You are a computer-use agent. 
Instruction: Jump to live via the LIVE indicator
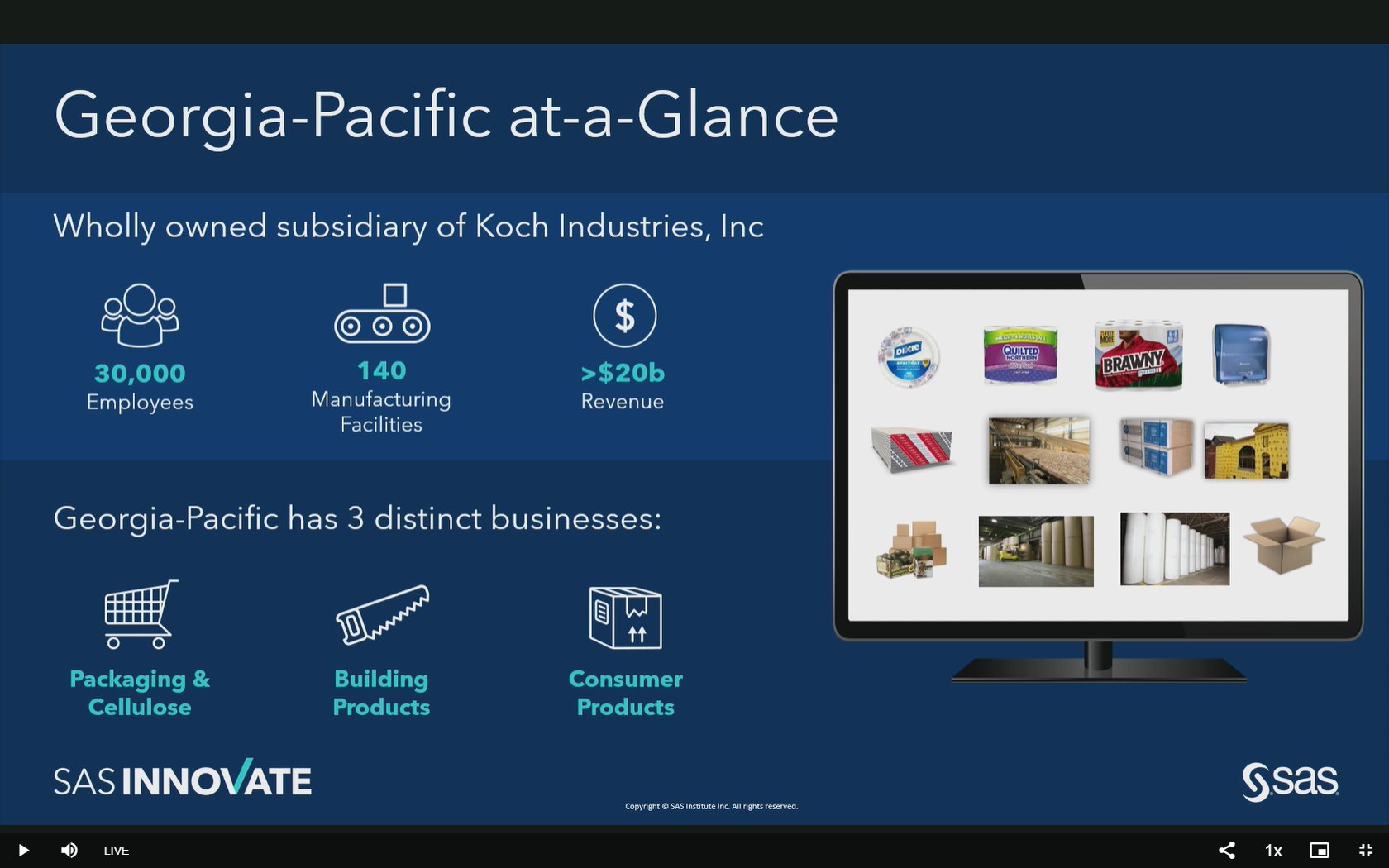point(116,850)
